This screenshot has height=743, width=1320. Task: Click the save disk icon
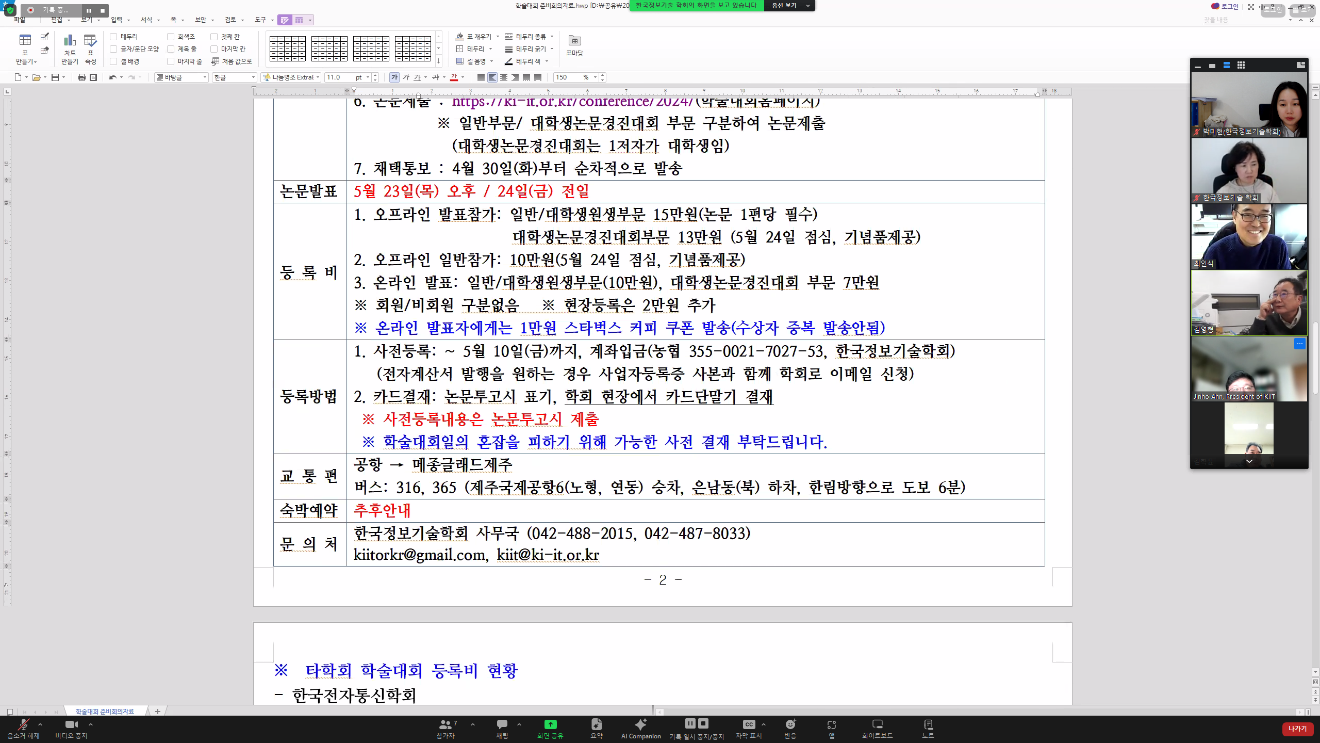click(55, 77)
